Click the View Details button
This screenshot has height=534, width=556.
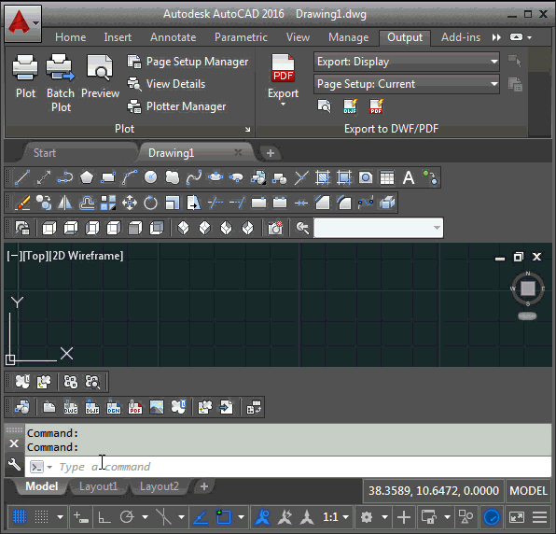point(167,84)
